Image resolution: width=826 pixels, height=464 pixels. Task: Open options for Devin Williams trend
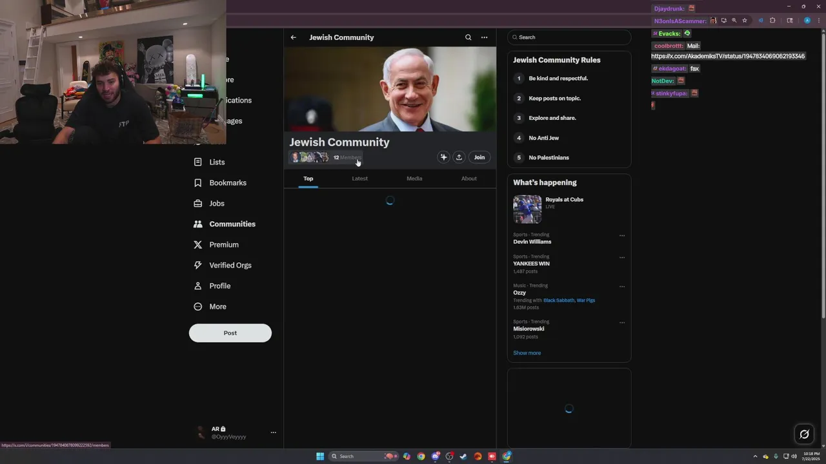tap(622, 236)
